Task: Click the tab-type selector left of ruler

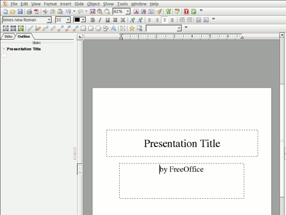Action: pyautogui.click(x=80, y=37)
